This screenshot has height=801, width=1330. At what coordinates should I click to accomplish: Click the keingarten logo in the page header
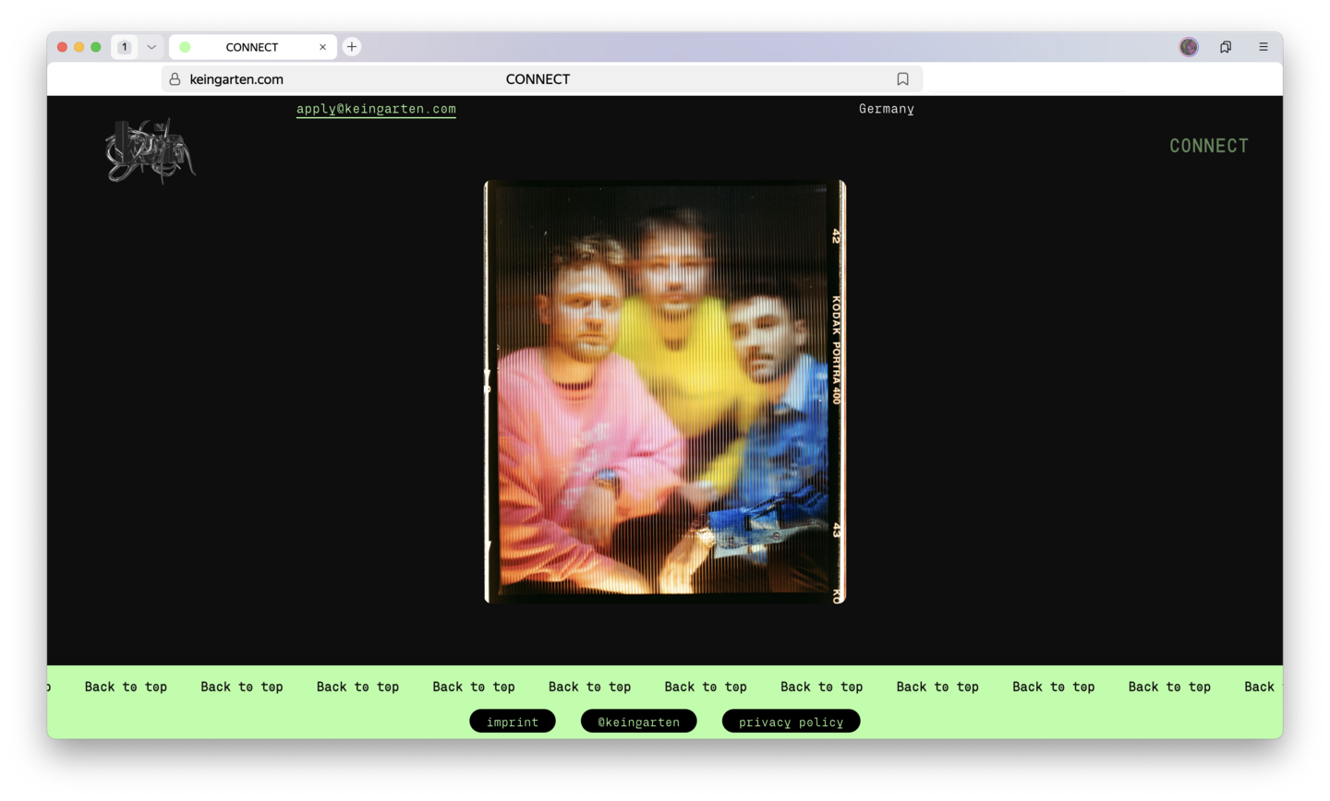tap(150, 150)
